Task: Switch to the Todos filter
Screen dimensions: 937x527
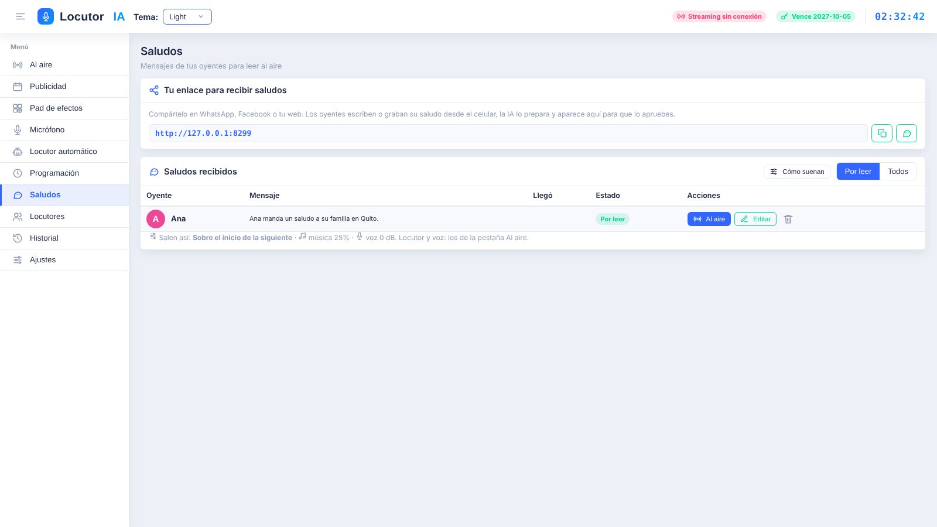Action: pos(898,172)
